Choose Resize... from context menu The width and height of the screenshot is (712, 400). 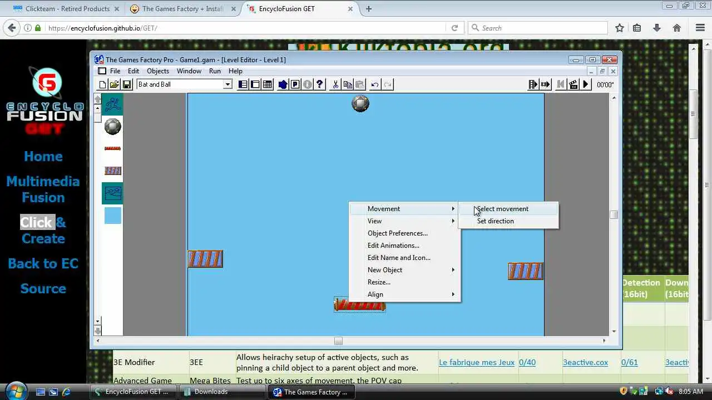pos(404,282)
